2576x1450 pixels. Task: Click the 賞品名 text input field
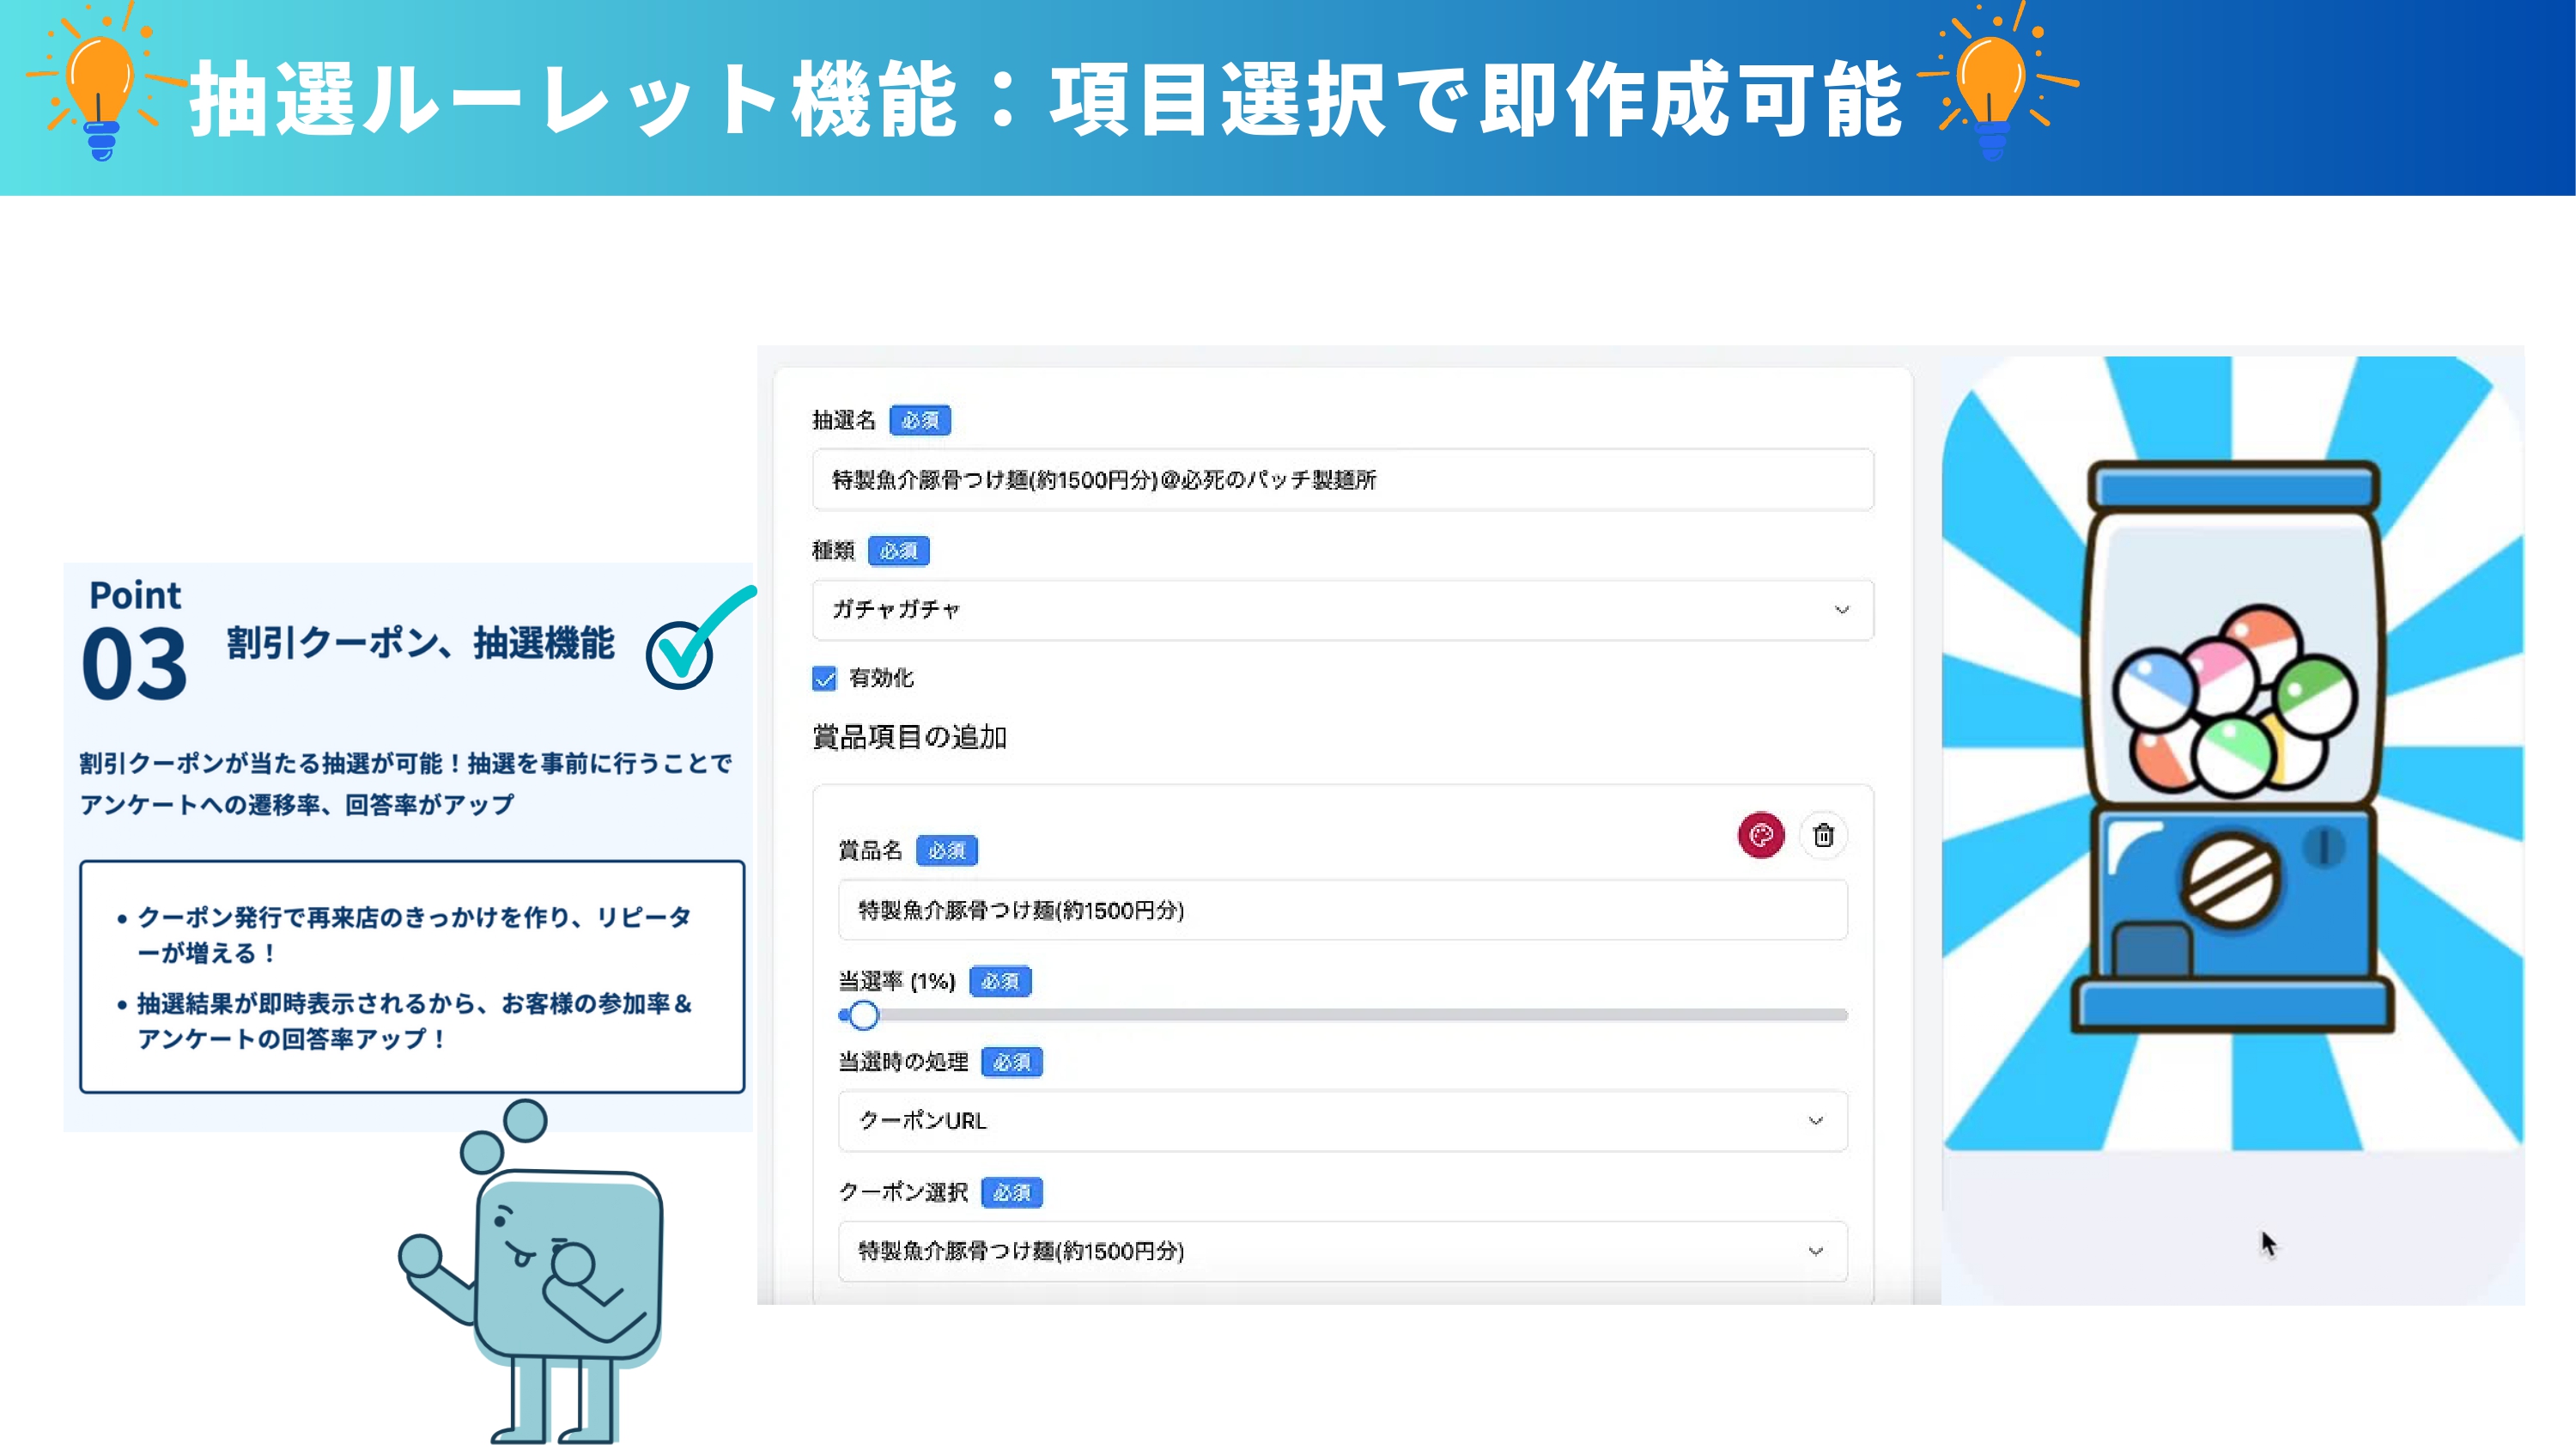tap(1342, 910)
